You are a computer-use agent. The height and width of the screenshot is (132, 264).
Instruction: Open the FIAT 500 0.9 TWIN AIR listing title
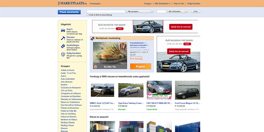(159, 103)
